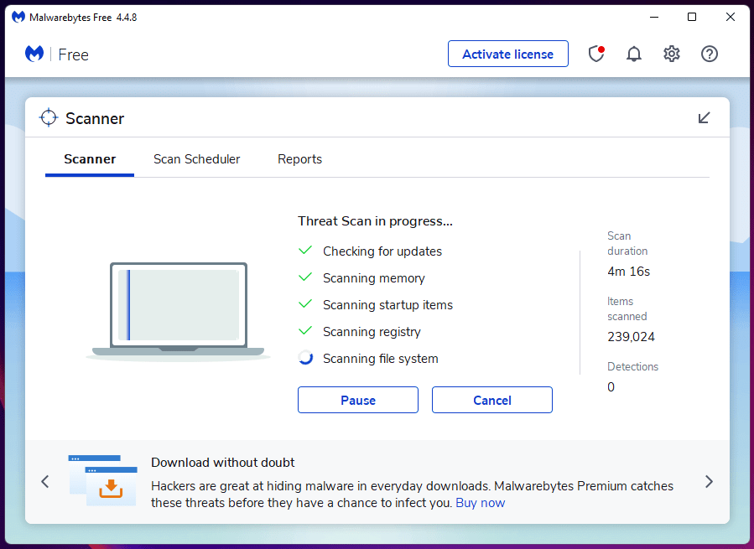Click the laptop scan illustration
The image size is (754, 549).
pos(178,312)
